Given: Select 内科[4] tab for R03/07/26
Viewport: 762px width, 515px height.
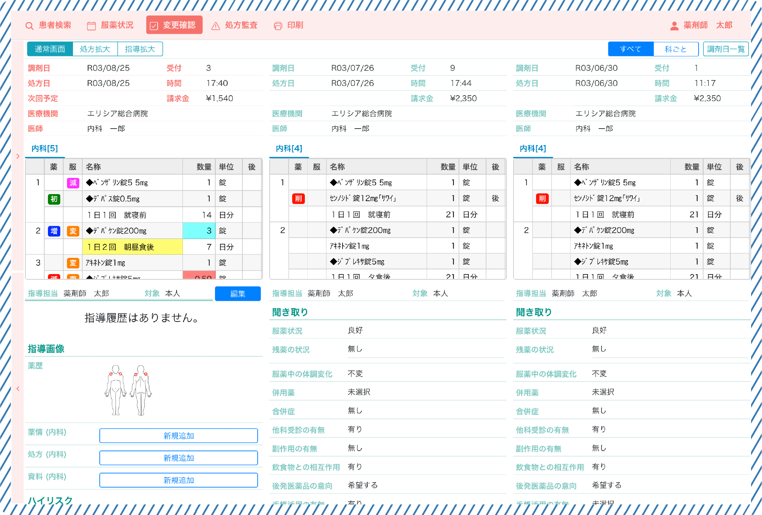Looking at the screenshot, I should pos(289,149).
